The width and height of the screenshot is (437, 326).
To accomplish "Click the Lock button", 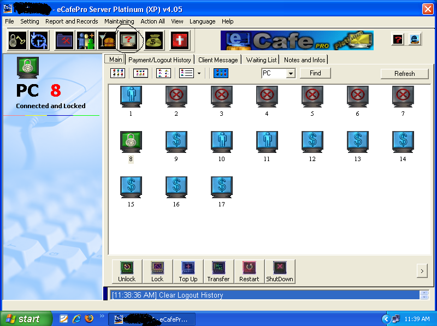I will click(157, 272).
